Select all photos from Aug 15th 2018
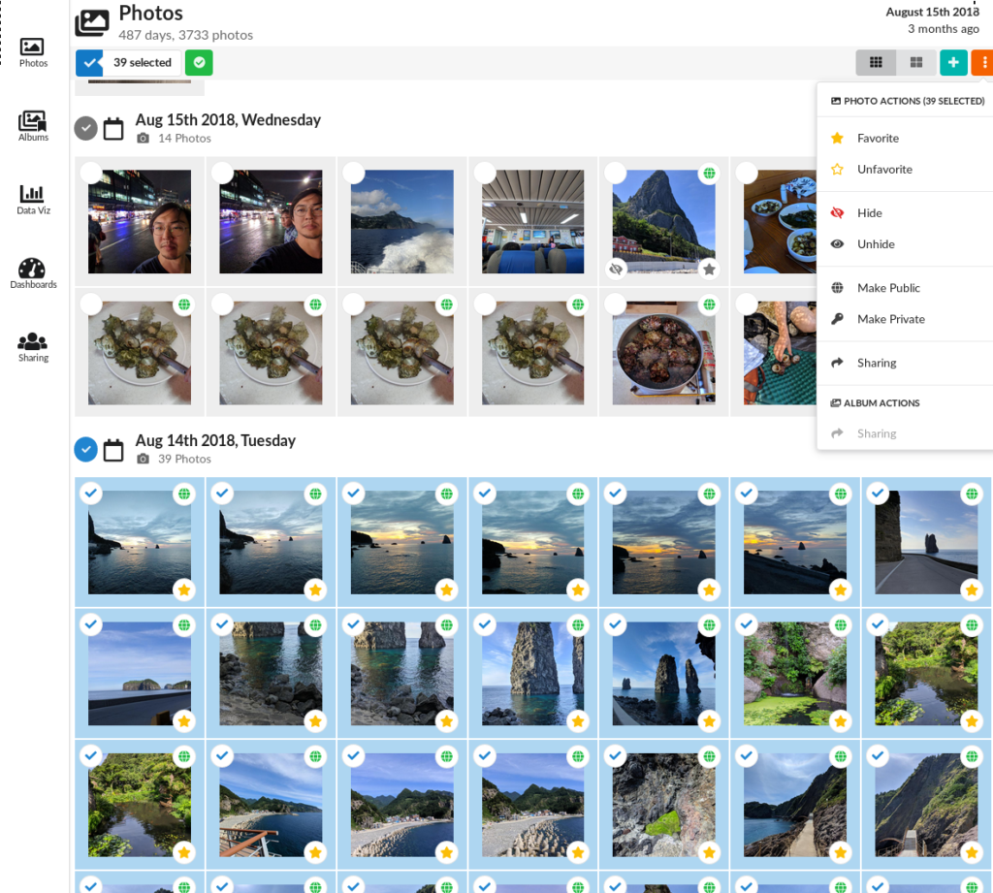993x893 pixels. coord(86,128)
